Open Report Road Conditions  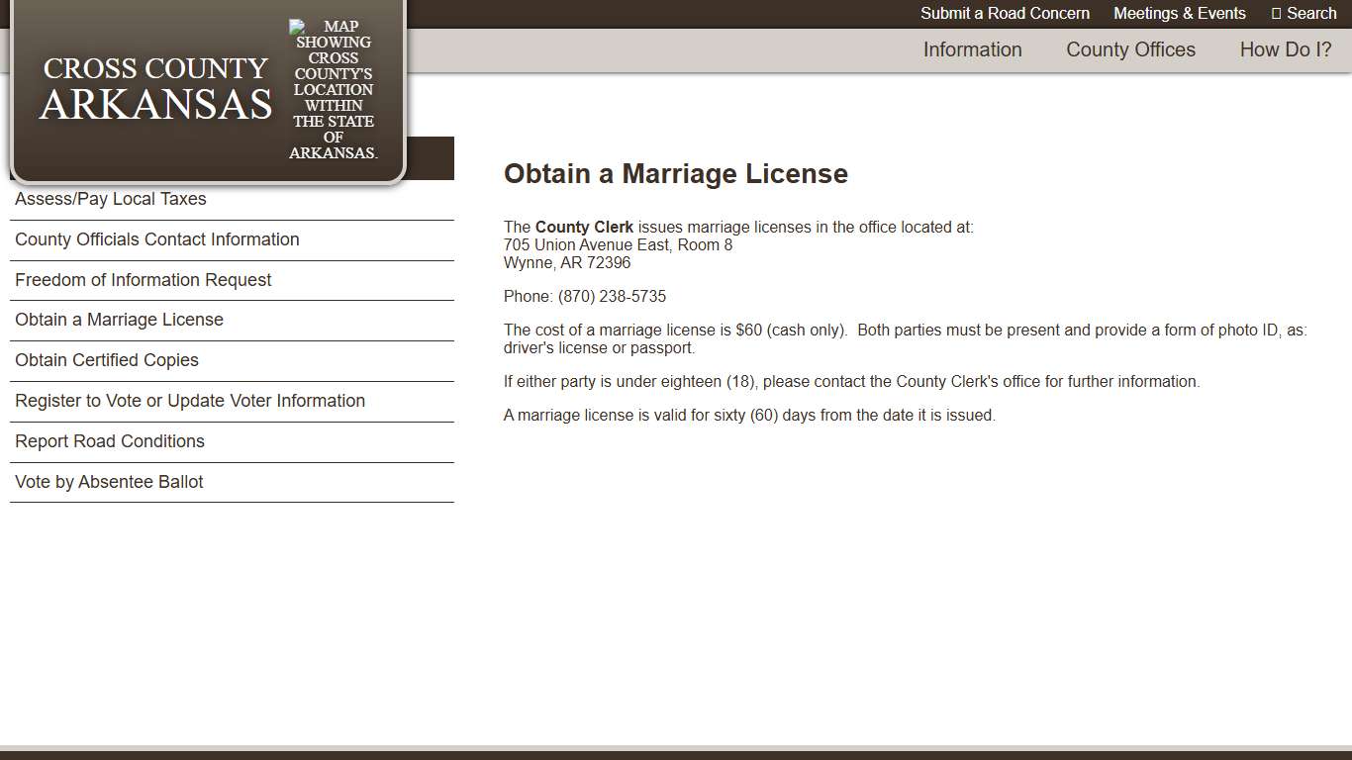[109, 441]
